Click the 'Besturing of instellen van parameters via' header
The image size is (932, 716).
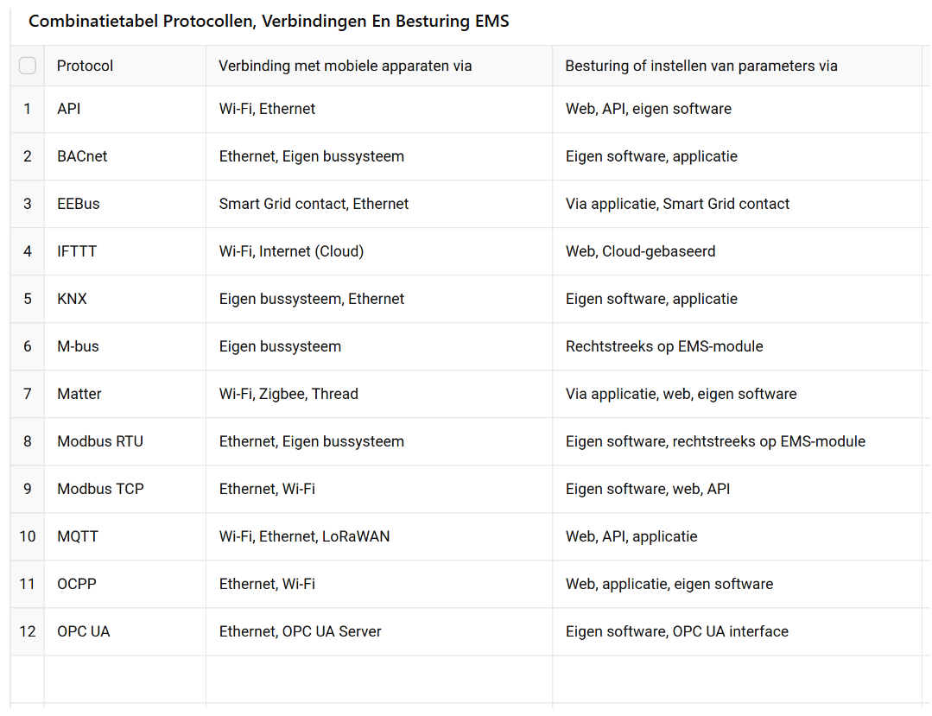737,66
